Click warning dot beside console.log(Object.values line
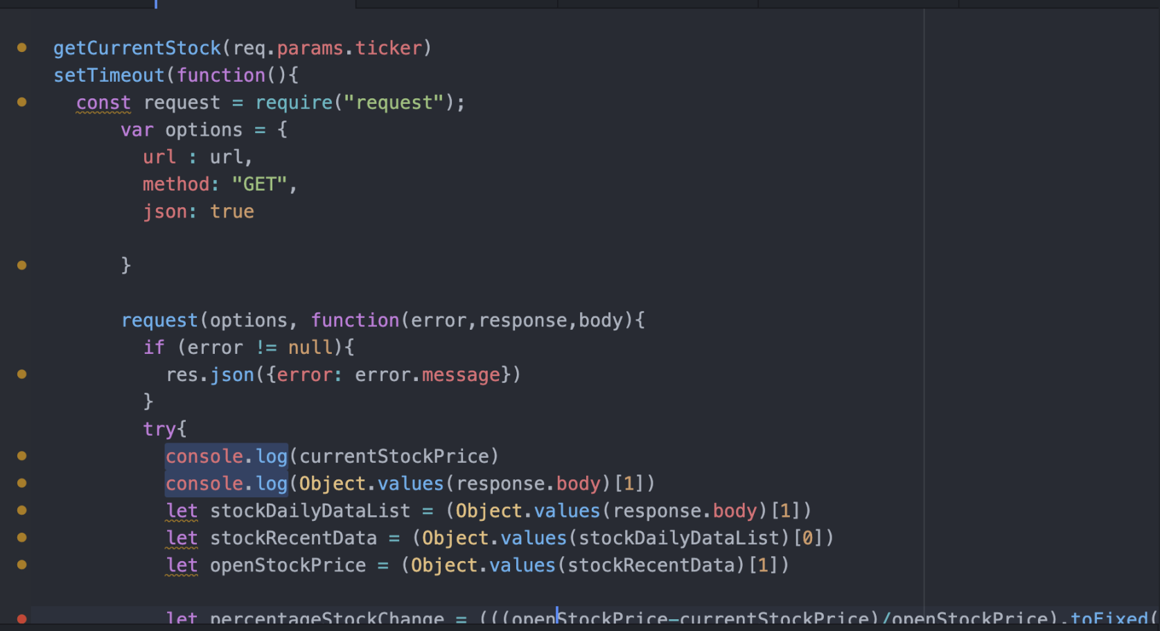The image size is (1160, 631). click(22, 483)
